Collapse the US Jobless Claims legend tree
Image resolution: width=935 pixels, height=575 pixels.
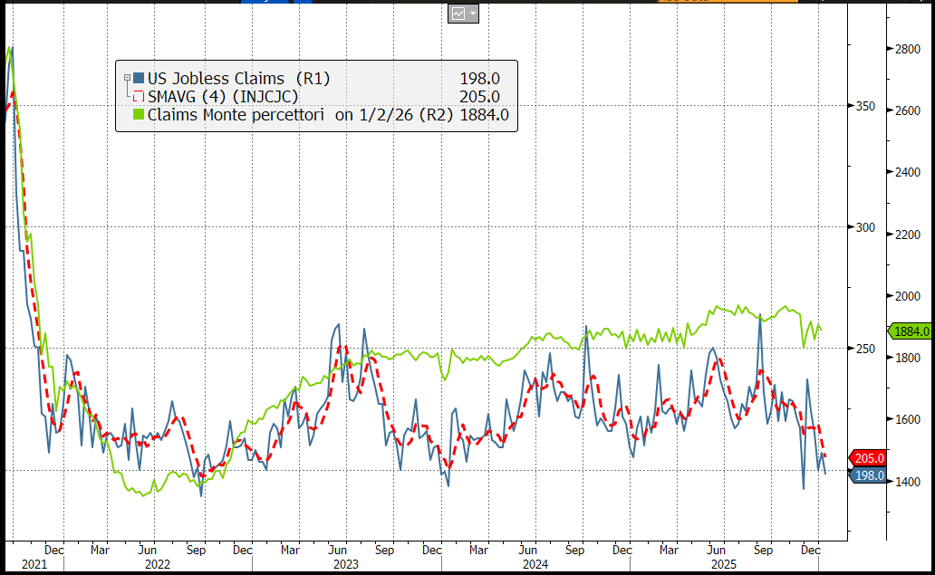127,79
